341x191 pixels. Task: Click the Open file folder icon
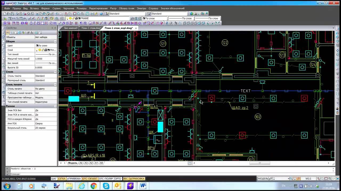click(9, 14)
